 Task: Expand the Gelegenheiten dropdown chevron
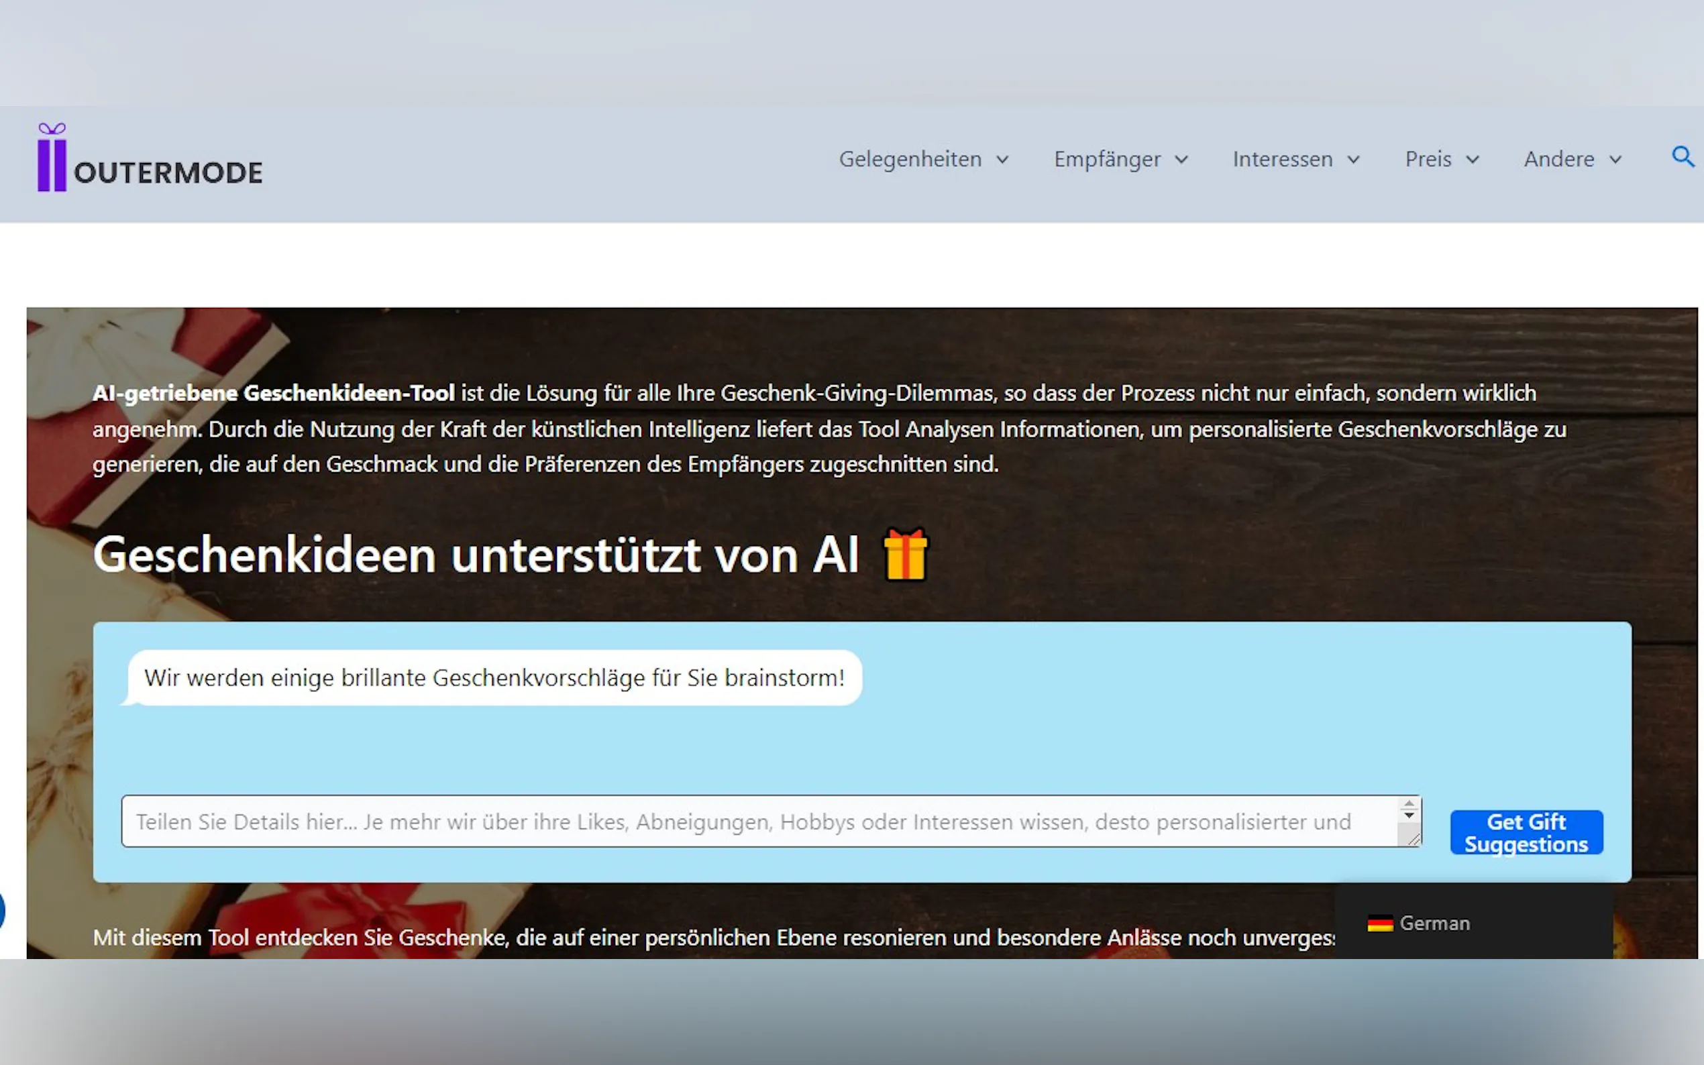pyautogui.click(x=1002, y=160)
